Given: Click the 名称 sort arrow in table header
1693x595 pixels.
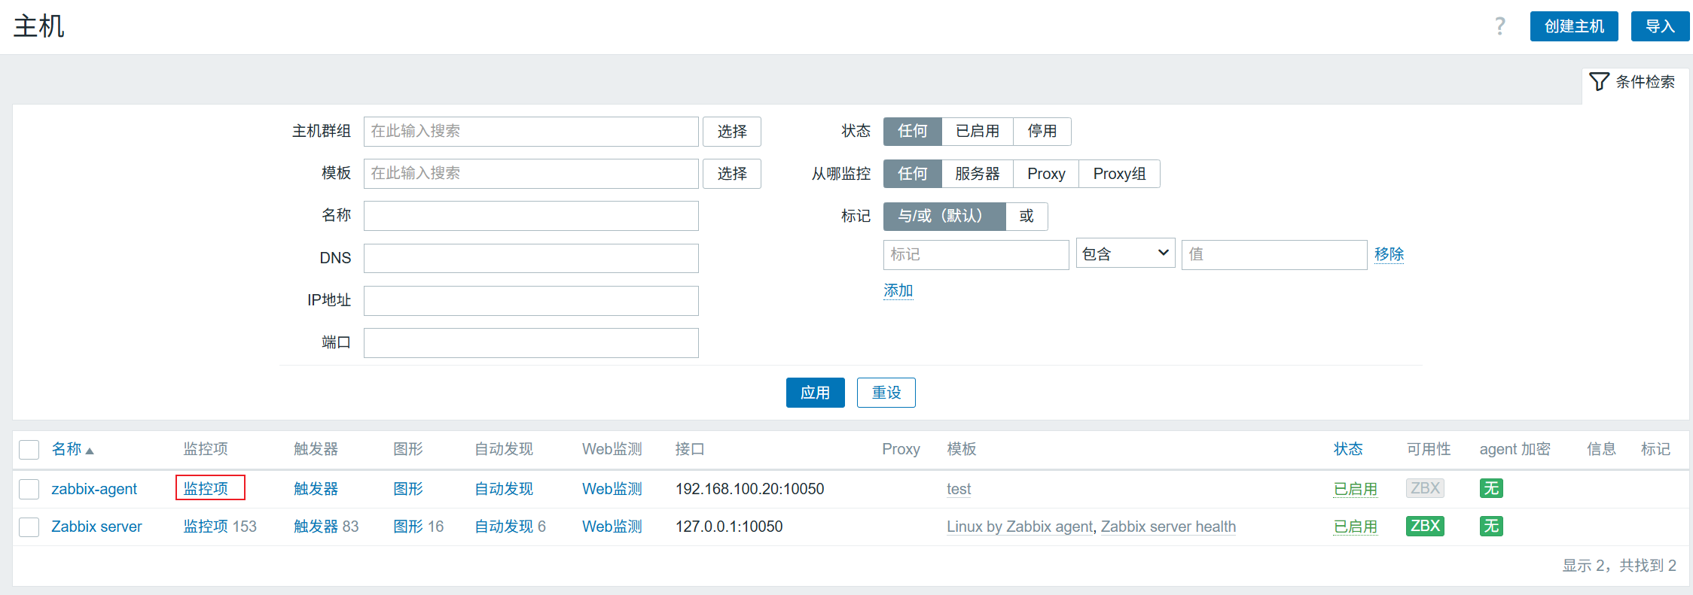Looking at the screenshot, I should 90,451.
